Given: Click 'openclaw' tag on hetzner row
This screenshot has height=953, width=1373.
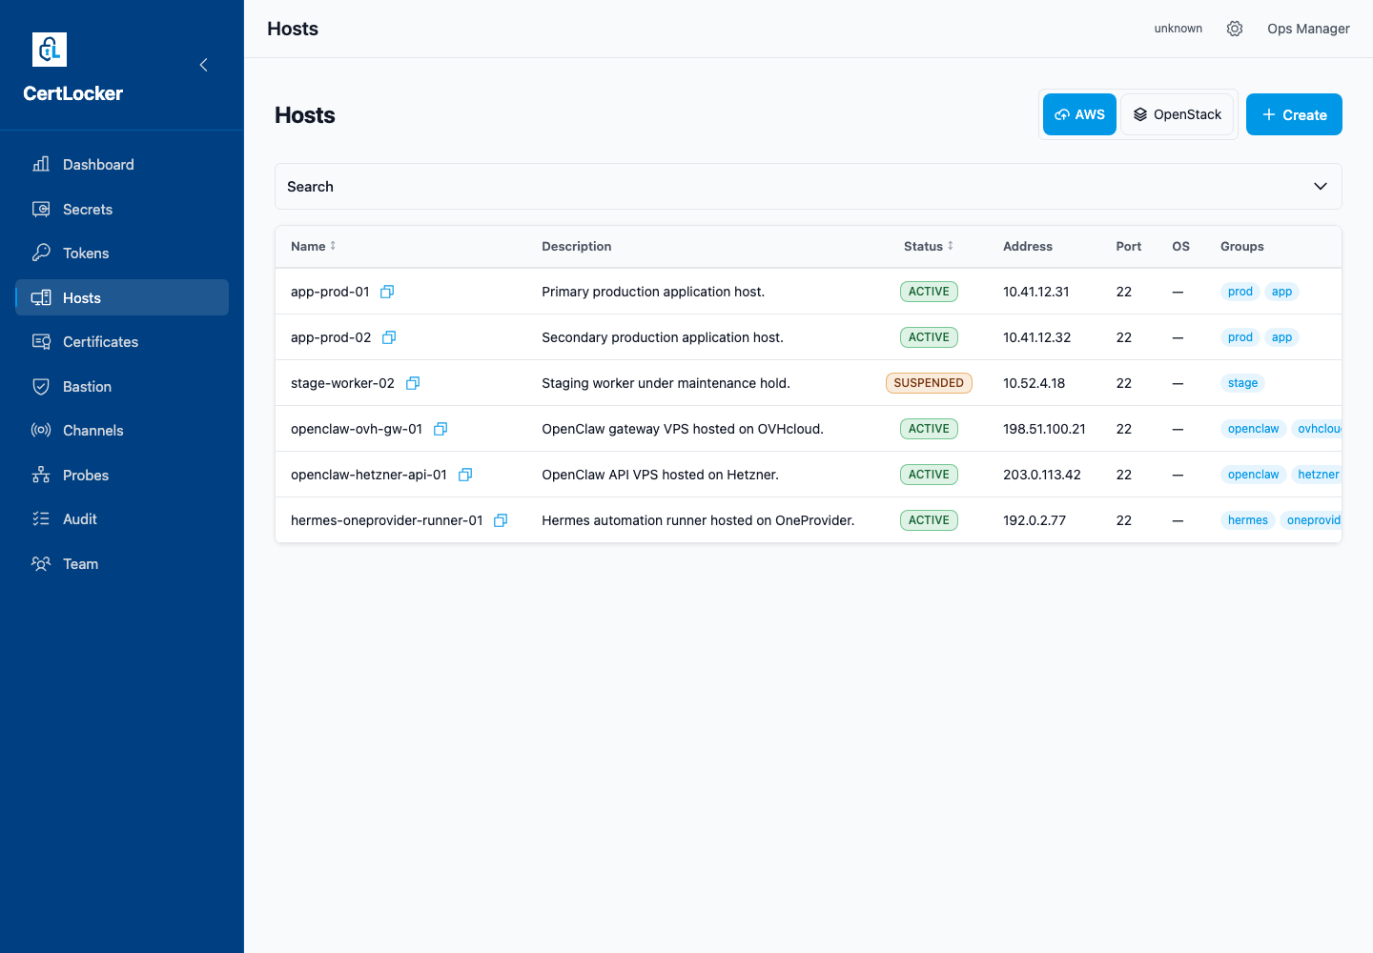Looking at the screenshot, I should pyautogui.click(x=1254, y=475).
